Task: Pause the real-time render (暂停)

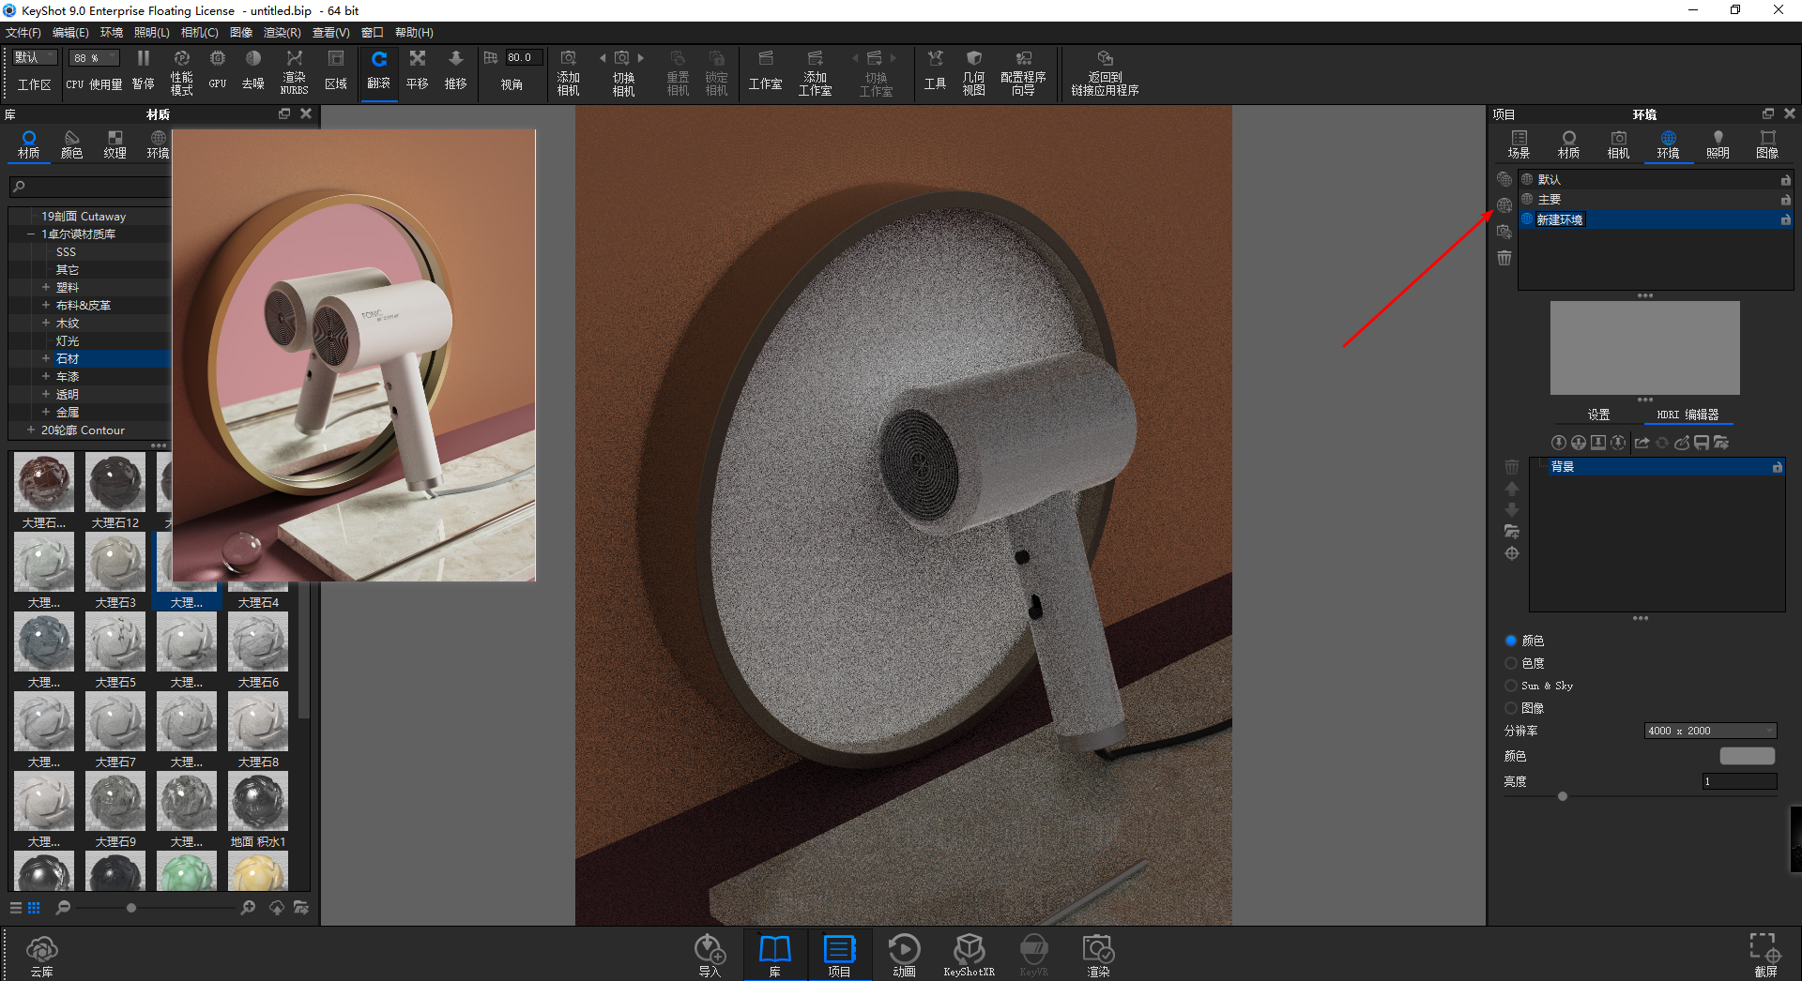Action: pyautogui.click(x=144, y=70)
